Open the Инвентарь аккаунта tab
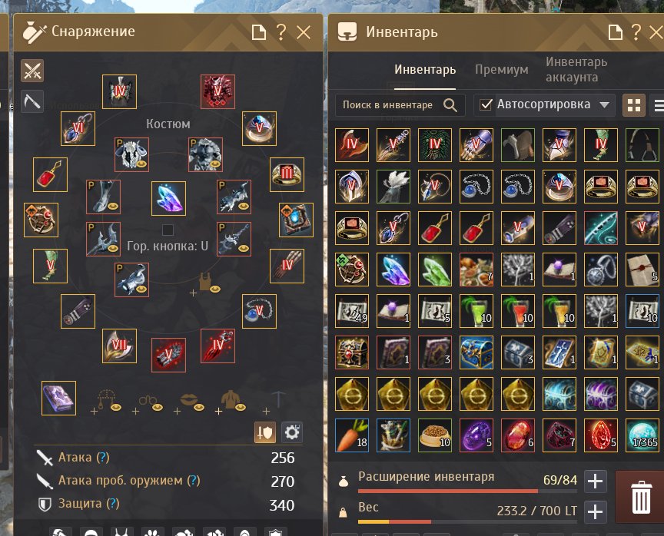This screenshot has width=664, height=536. pos(576,69)
